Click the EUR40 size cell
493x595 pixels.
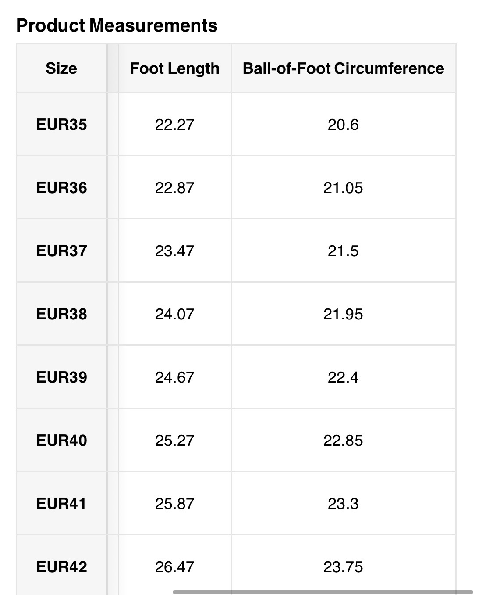click(61, 441)
